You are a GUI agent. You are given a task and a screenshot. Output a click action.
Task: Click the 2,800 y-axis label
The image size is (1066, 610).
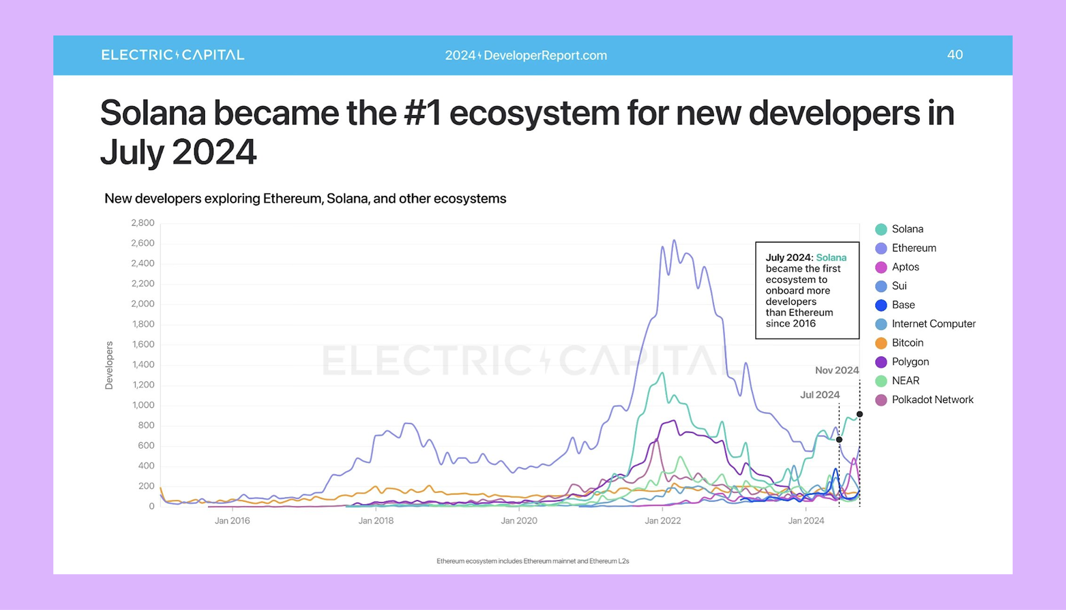(142, 223)
